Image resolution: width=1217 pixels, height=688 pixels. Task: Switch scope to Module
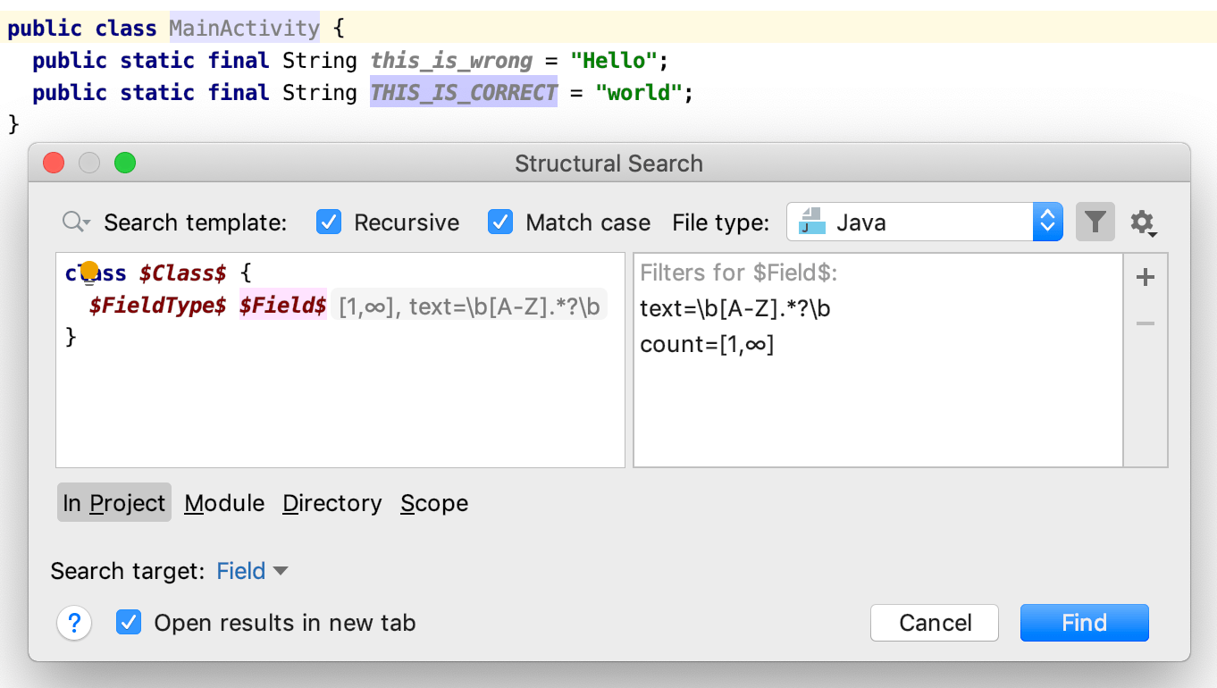[x=224, y=502]
